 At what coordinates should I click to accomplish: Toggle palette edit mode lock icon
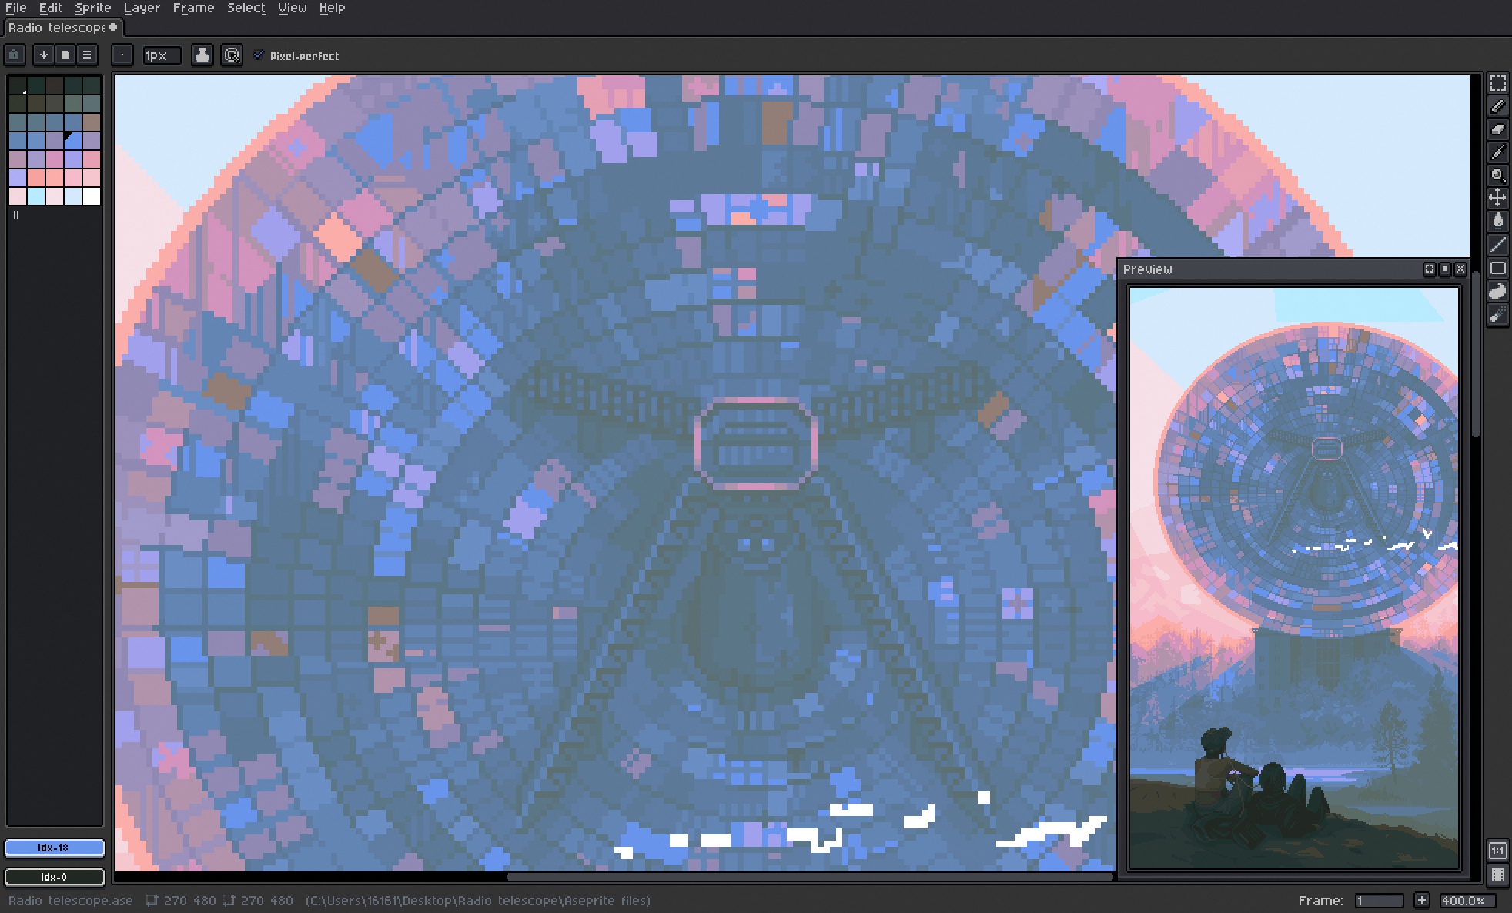(15, 55)
